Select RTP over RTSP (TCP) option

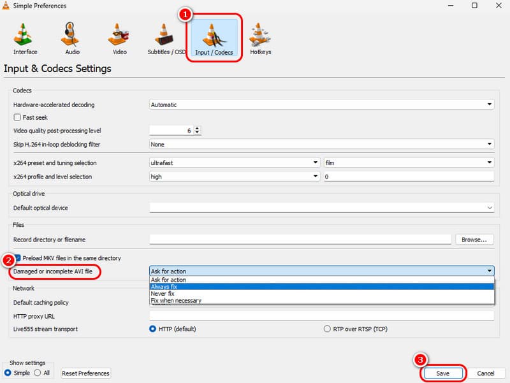tap(328, 329)
